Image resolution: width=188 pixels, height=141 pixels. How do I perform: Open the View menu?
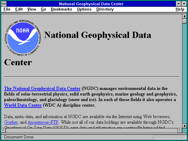coord(32,9)
